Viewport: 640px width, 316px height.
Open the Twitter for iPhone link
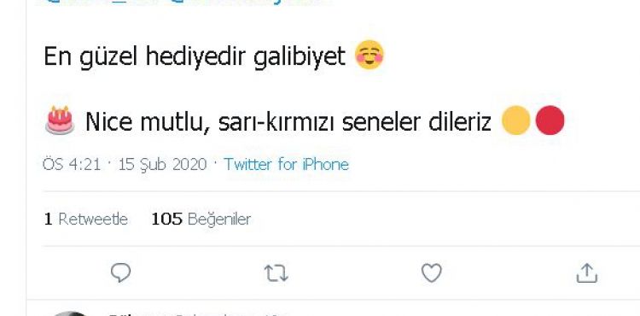(286, 164)
